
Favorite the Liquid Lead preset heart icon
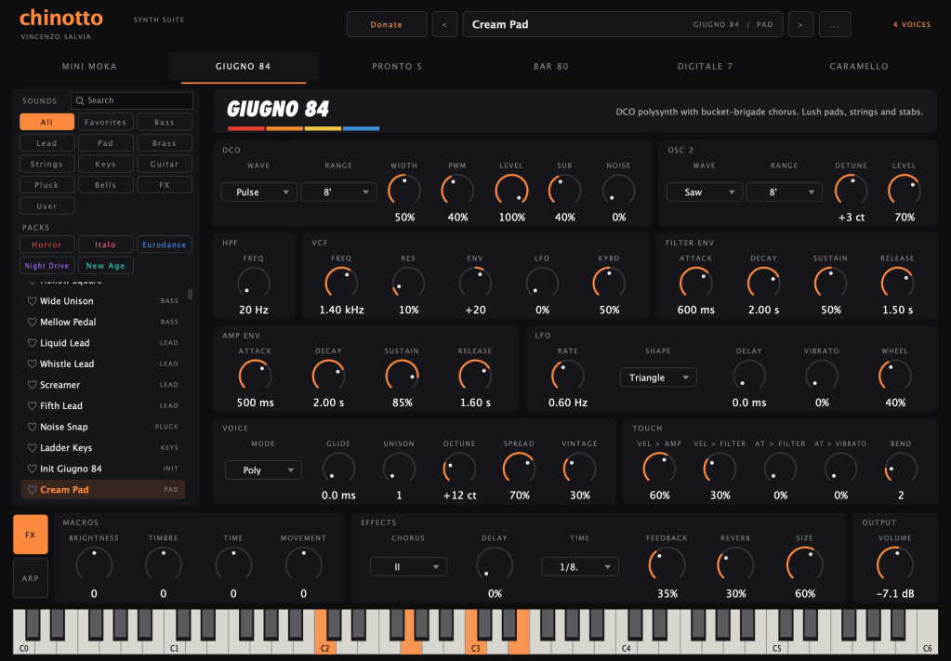point(33,343)
